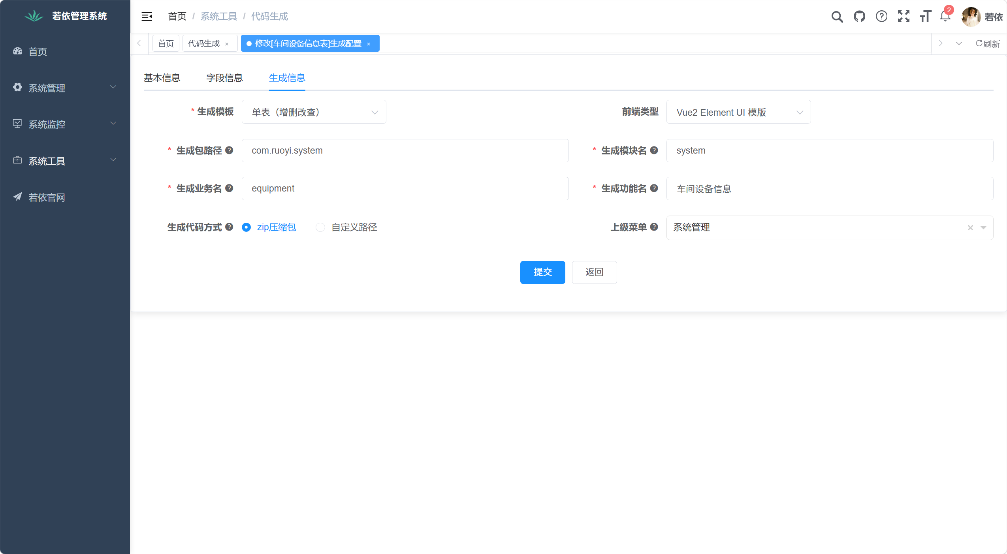Show help tooltip icon for 生成代码方式
Image resolution: width=1007 pixels, height=554 pixels.
229,227
